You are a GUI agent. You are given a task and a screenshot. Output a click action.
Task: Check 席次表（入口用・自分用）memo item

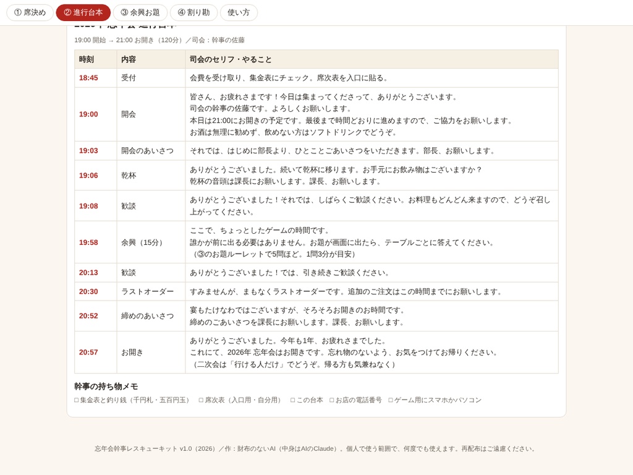click(x=240, y=400)
